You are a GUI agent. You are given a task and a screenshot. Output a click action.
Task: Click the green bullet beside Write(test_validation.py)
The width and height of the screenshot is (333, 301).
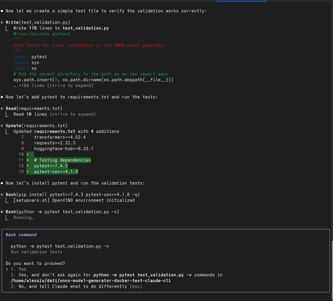[x=2, y=22]
